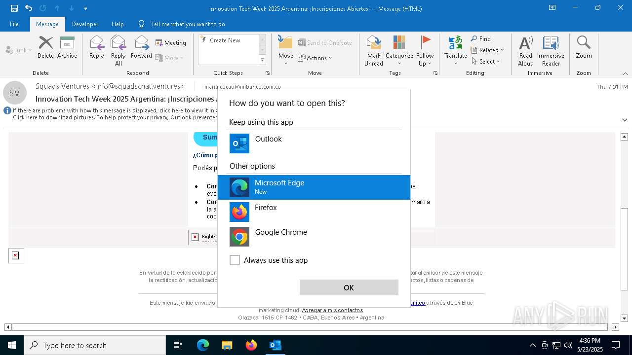
Task: Click the Reply All icon
Action: coord(118,43)
